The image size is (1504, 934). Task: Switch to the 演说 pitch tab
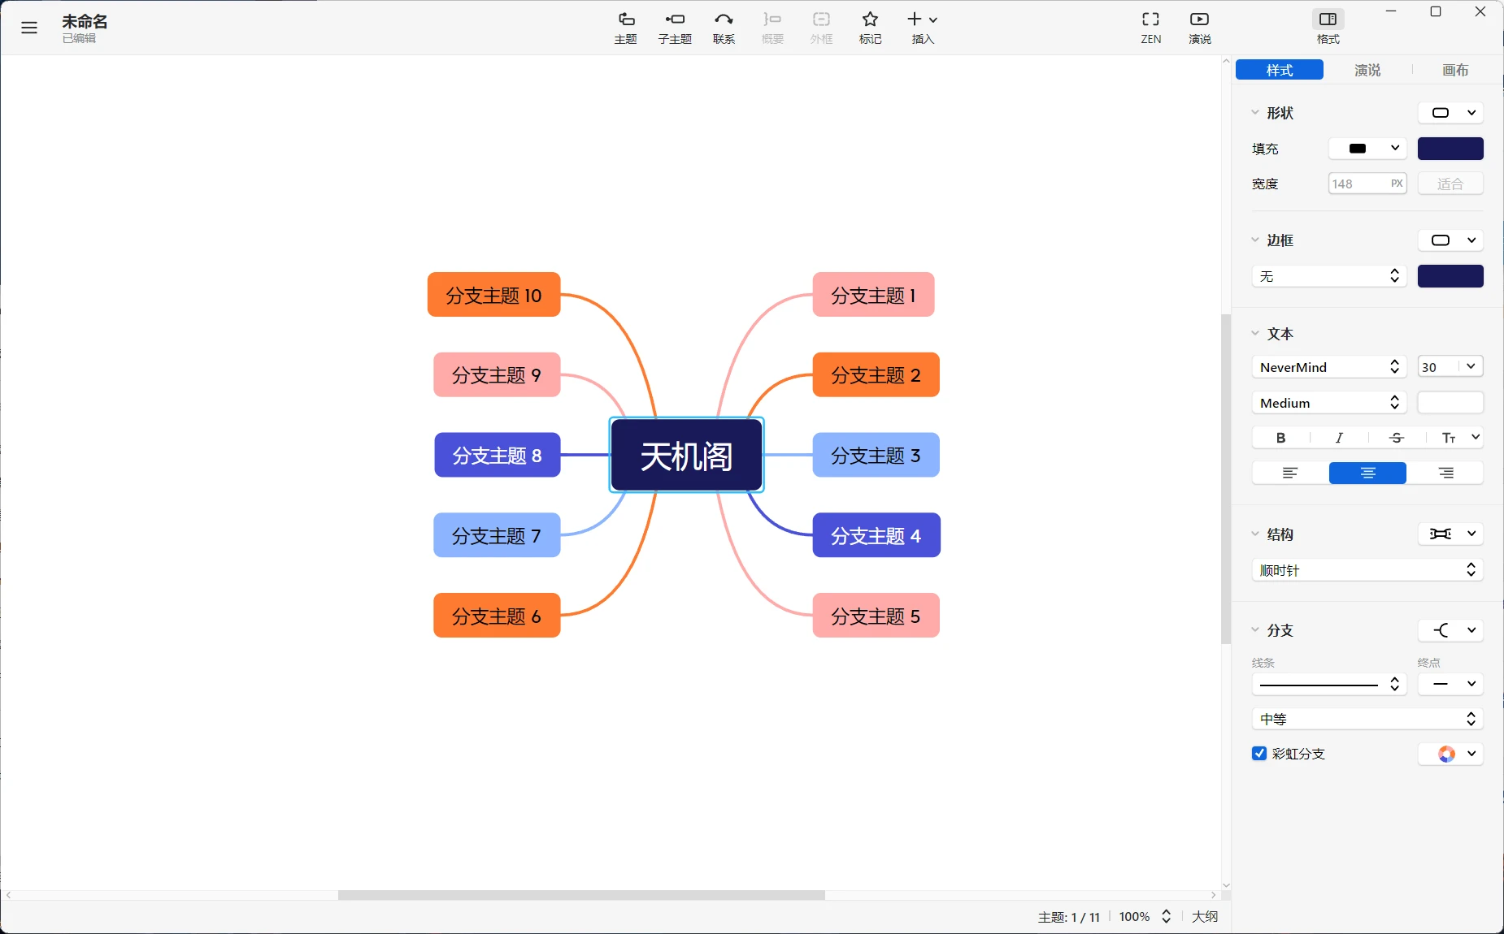(1367, 71)
